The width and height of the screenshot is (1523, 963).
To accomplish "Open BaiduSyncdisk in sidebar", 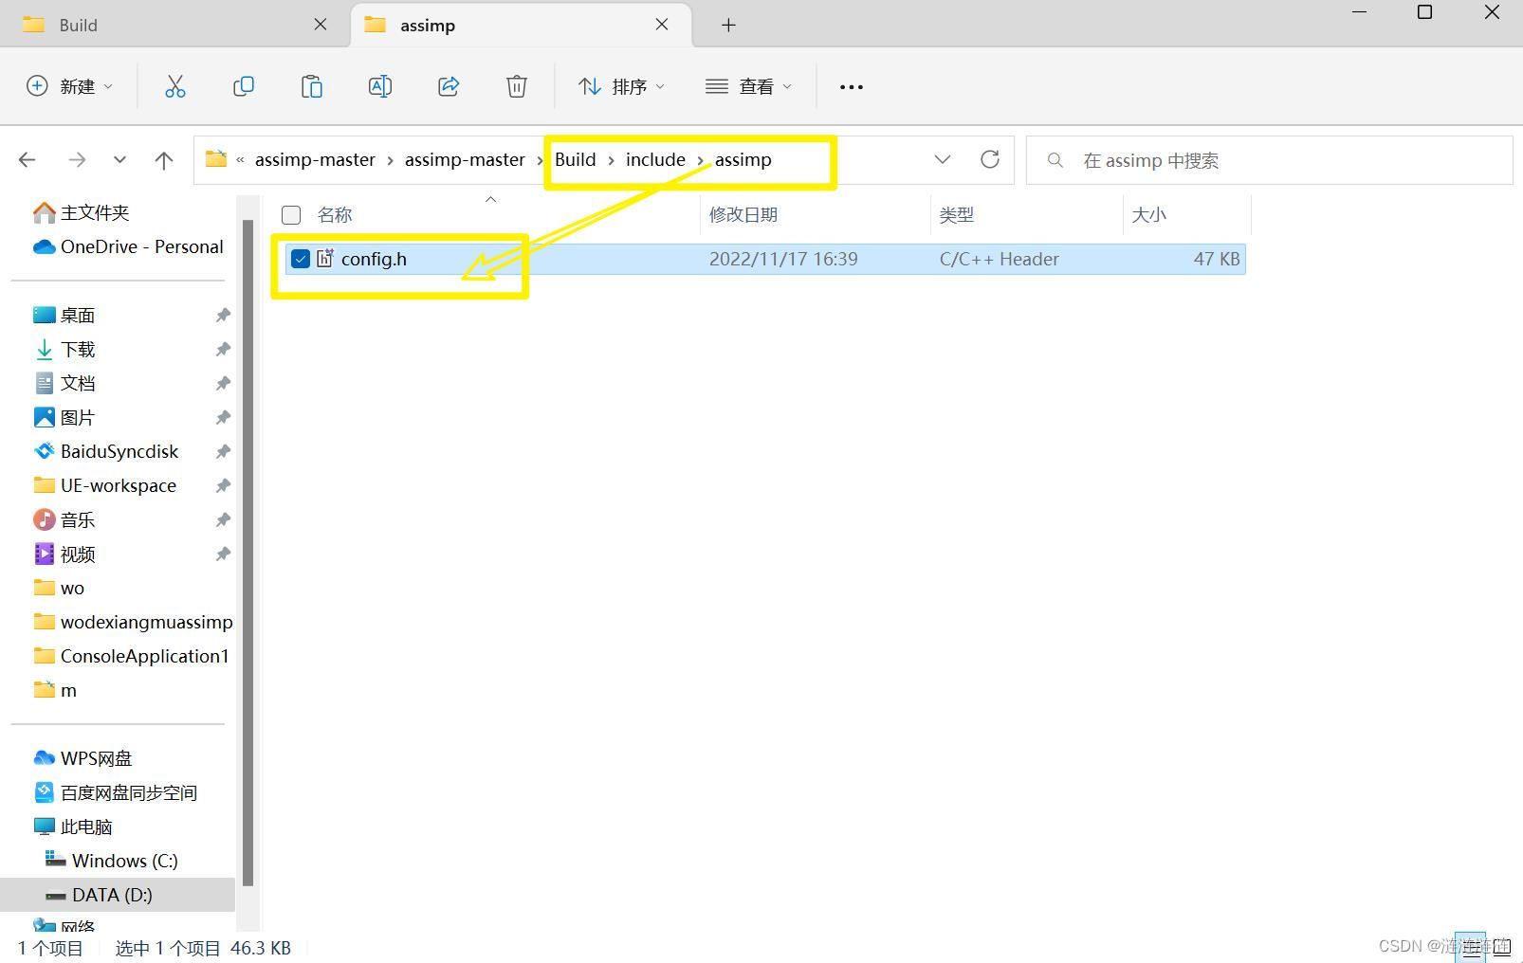I will click(x=106, y=451).
